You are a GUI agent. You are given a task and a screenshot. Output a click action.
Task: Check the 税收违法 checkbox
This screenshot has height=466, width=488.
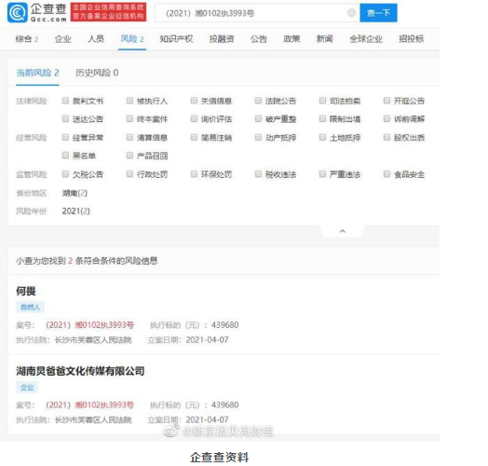258,173
